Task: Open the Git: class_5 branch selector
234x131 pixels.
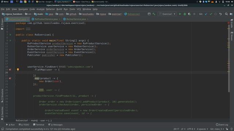Action: click(217, 129)
